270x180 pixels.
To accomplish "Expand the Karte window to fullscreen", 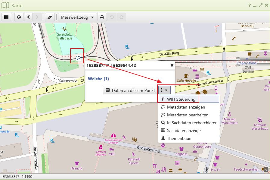I will coord(260,5).
